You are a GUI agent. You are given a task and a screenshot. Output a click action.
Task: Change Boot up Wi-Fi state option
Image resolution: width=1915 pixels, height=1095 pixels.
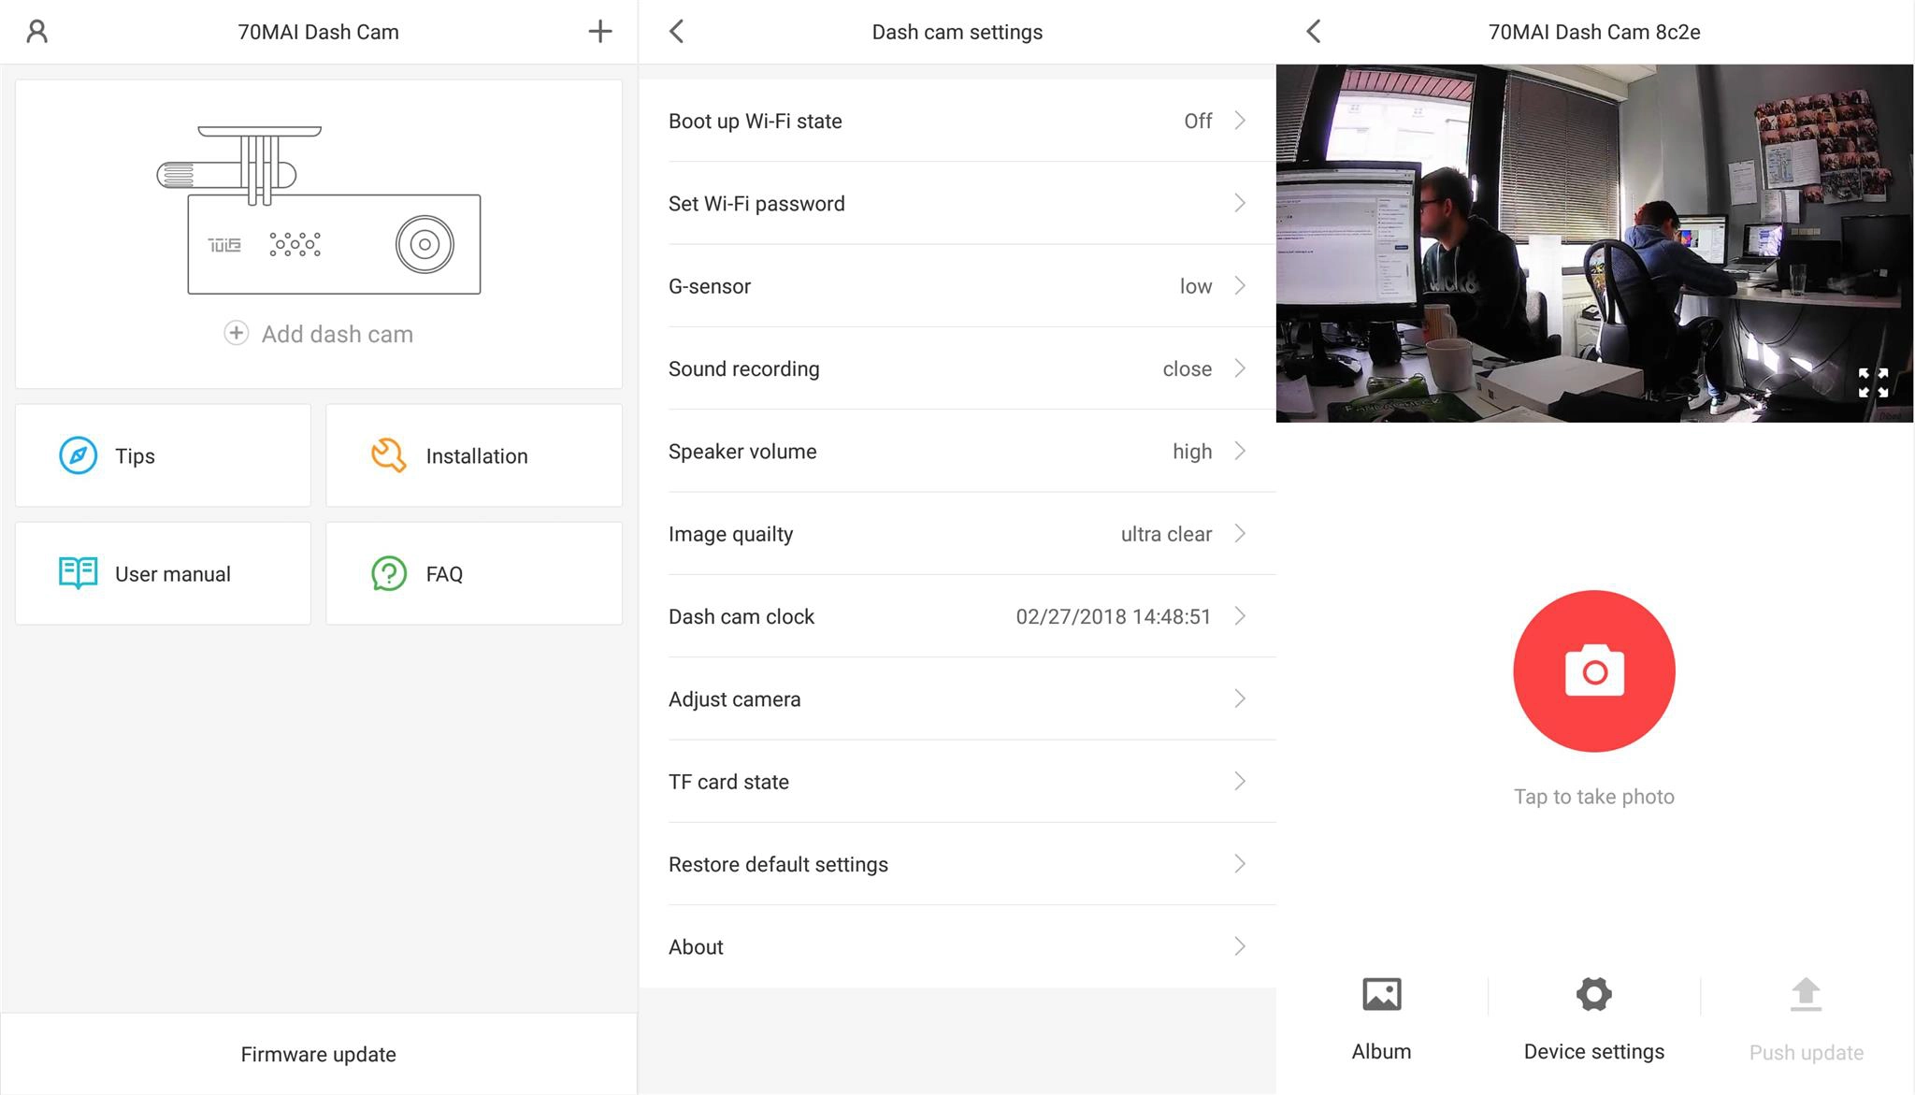click(957, 121)
